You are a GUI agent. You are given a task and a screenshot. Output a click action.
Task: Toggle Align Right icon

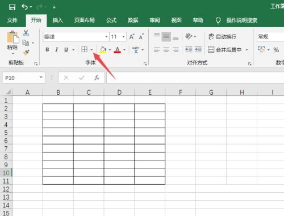[x=176, y=50]
